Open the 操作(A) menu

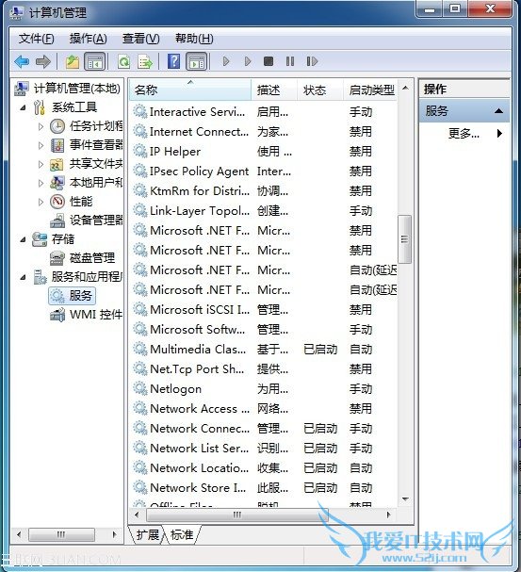[x=88, y=39]
